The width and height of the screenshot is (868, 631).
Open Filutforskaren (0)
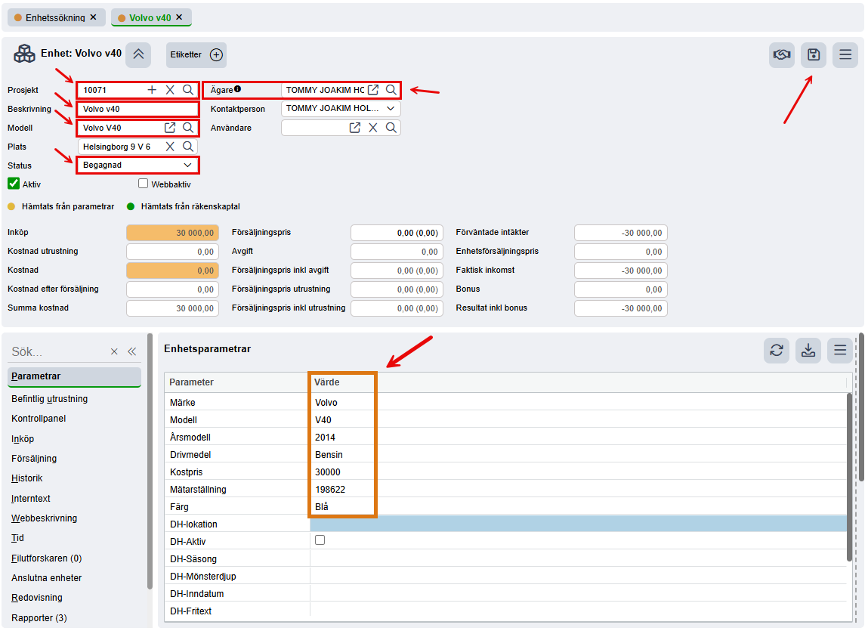pyautogui.click(x=47, y=558)
